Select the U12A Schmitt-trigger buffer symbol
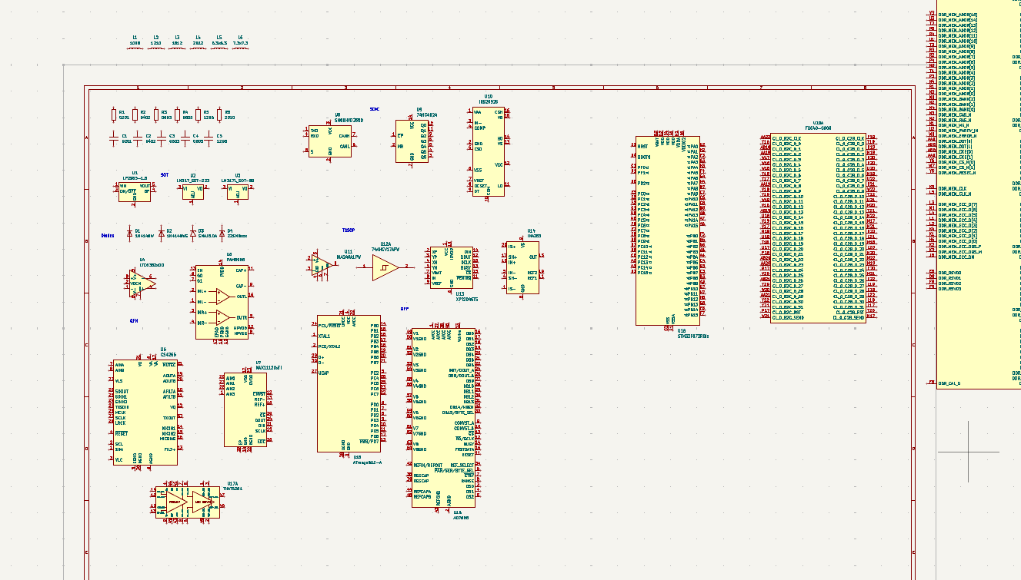This screenshot has height=580, width=1021. tap(385, 267)
